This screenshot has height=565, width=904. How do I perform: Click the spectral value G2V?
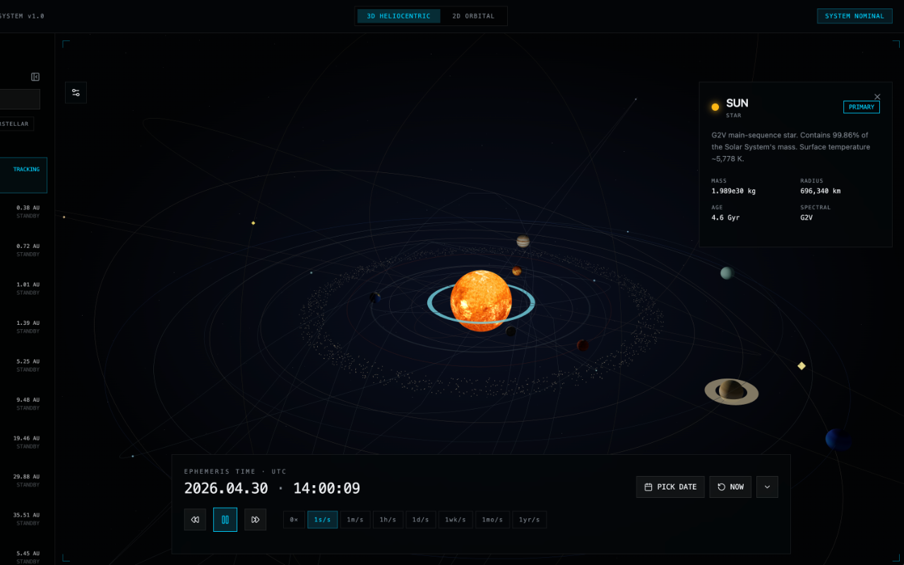[x=807, y=218]
